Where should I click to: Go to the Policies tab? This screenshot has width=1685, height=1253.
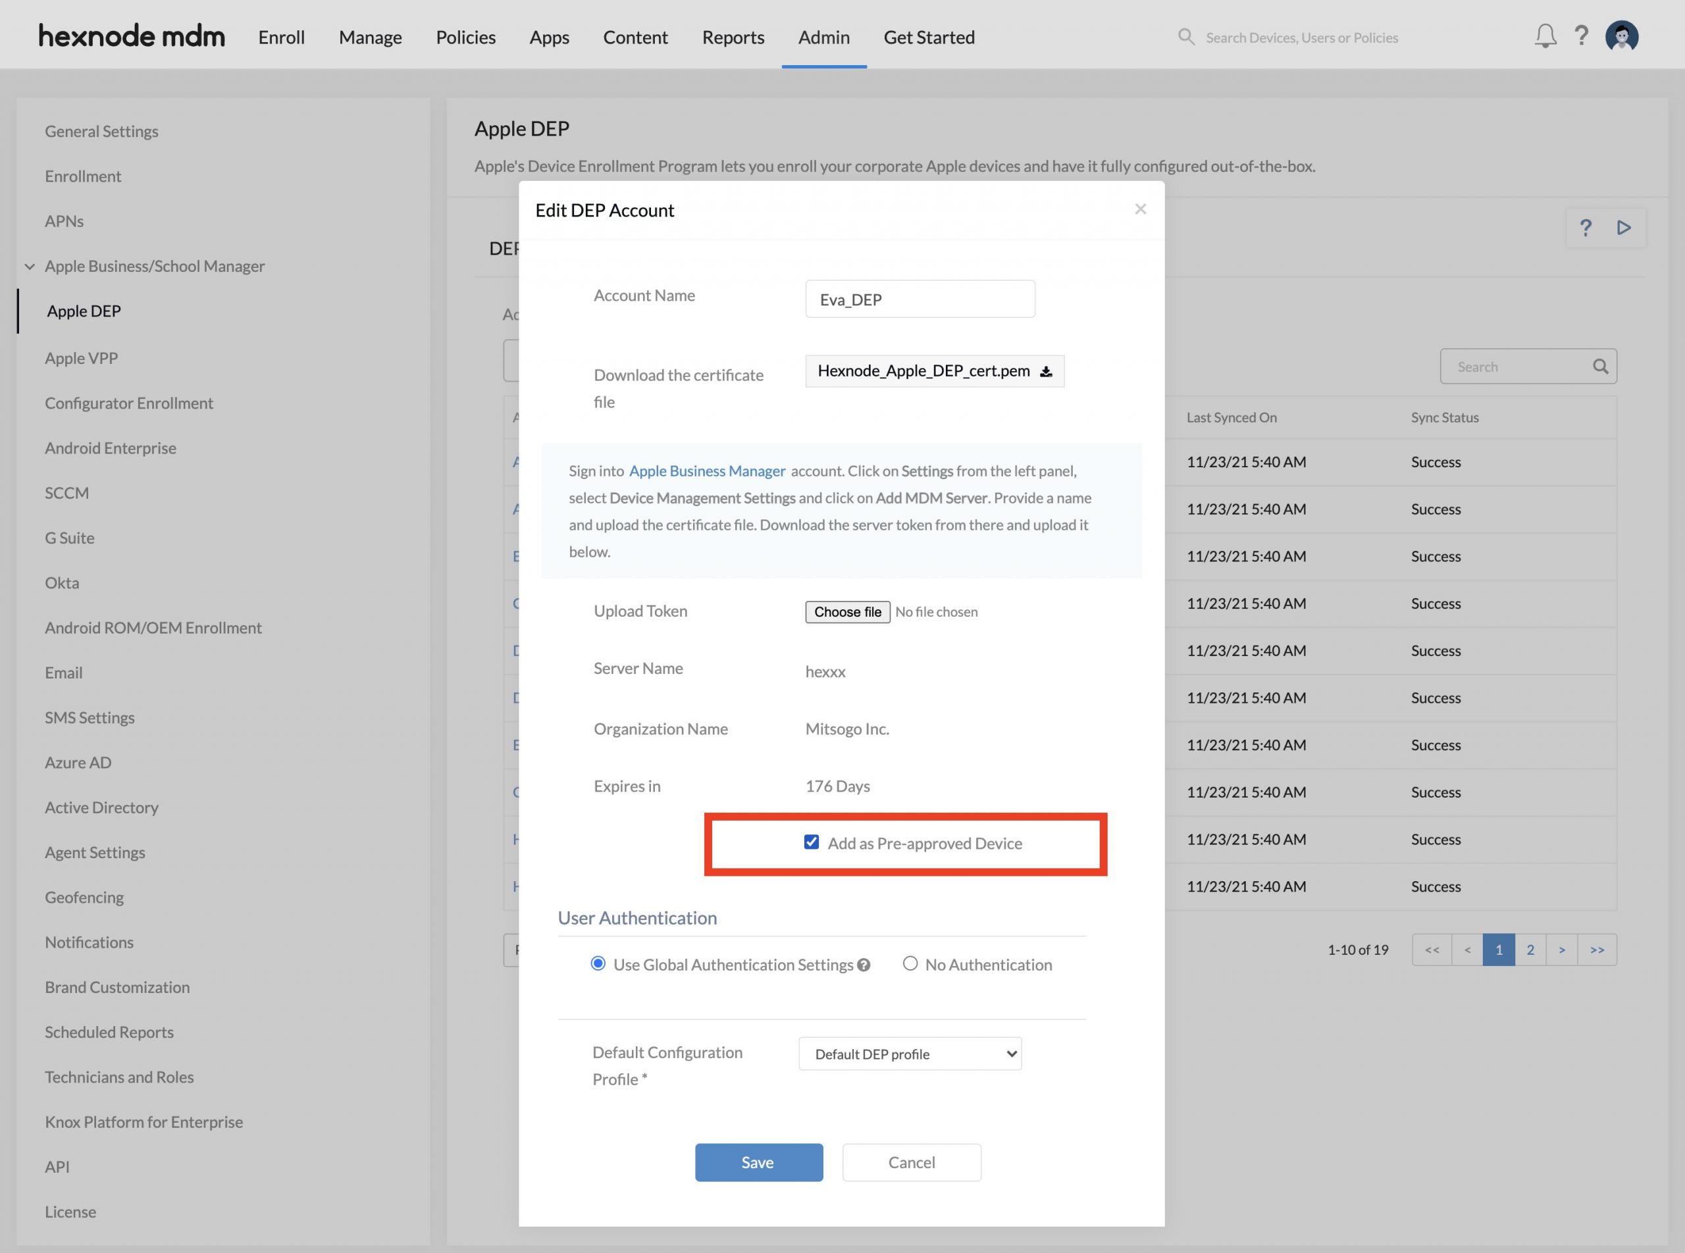465,37
